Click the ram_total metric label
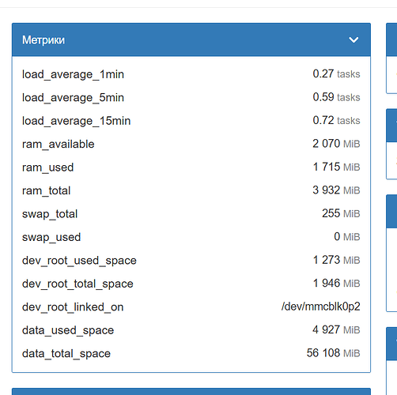Viewport: 397px width, 395px height. click(46, 190)
